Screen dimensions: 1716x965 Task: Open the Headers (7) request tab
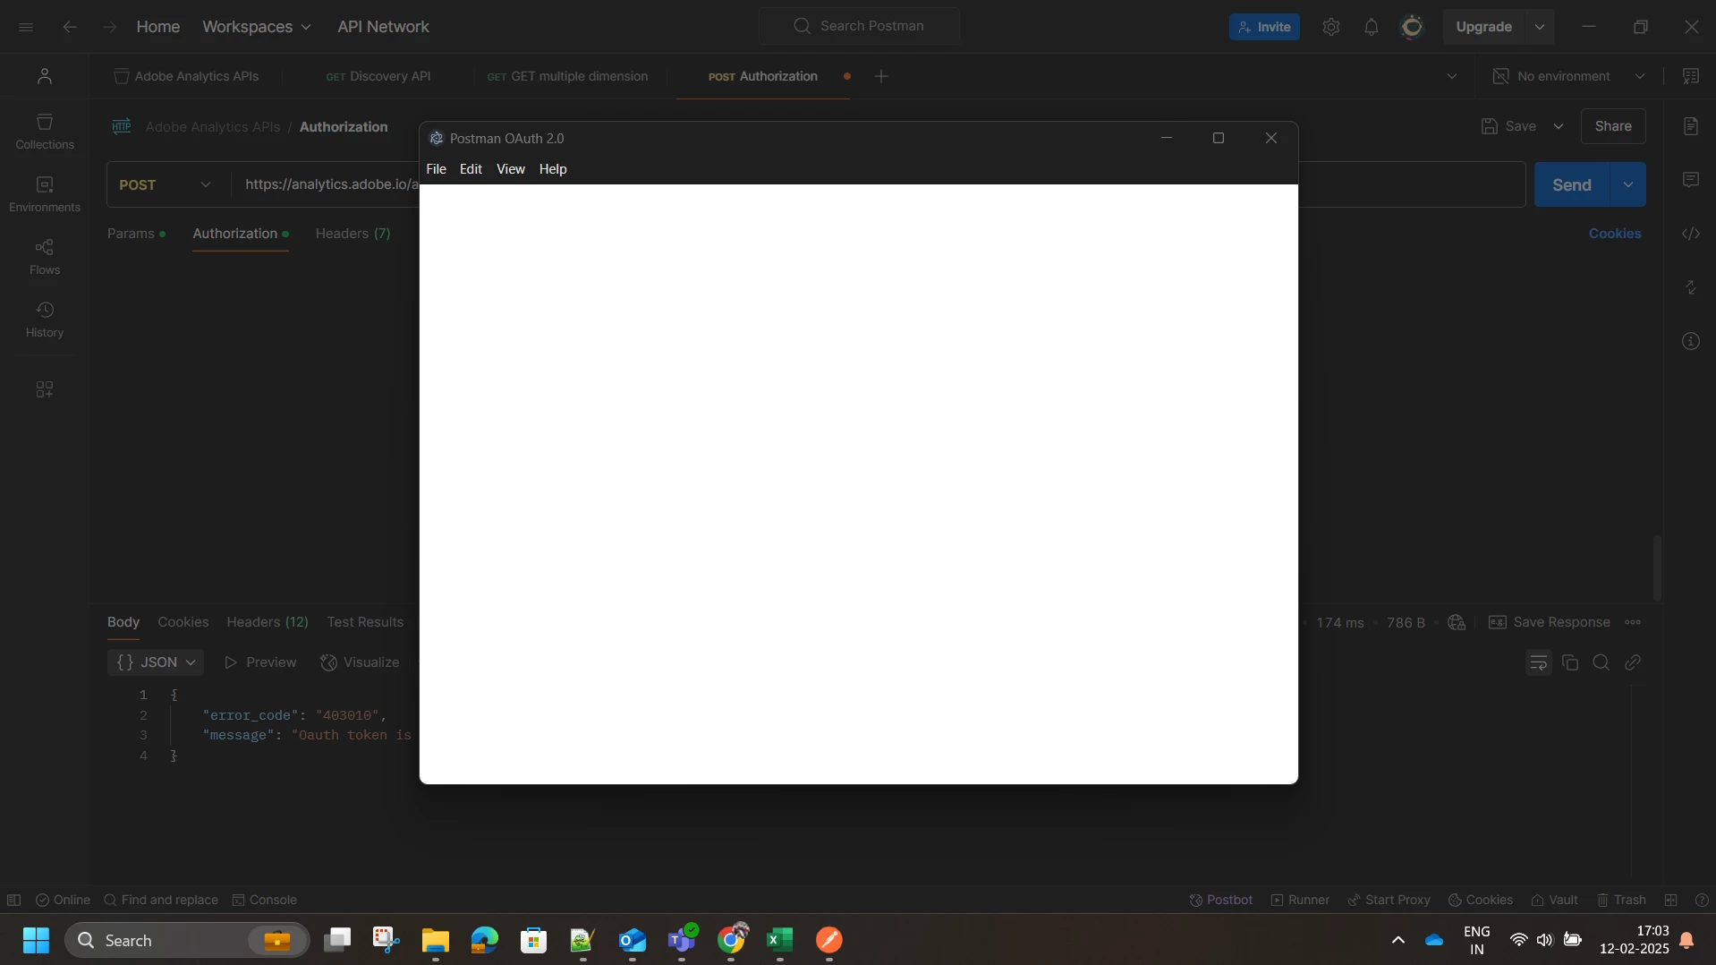click(x=353, y=234)
